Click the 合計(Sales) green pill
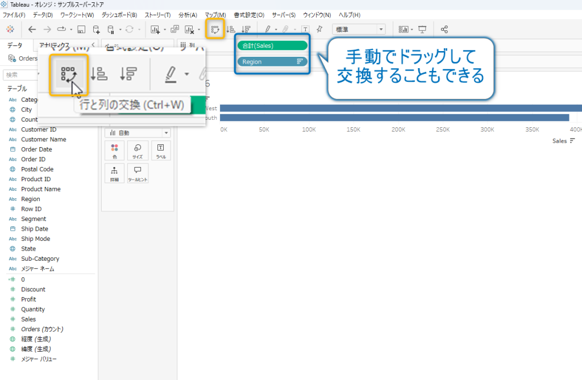The width and height of the screenshot is (582, 380). pyautogui.click(x=272, y=45)
